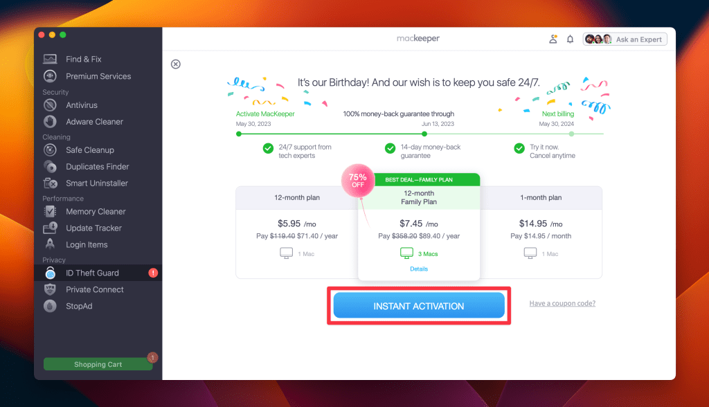Image resolution: width=709 pixels, height=407 pixels.
Task: Click the INSTANT ACTIVATION button
Action: [419, 306]
